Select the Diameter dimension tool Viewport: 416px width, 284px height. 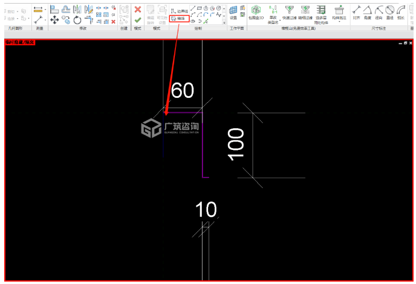pos(390,12)
